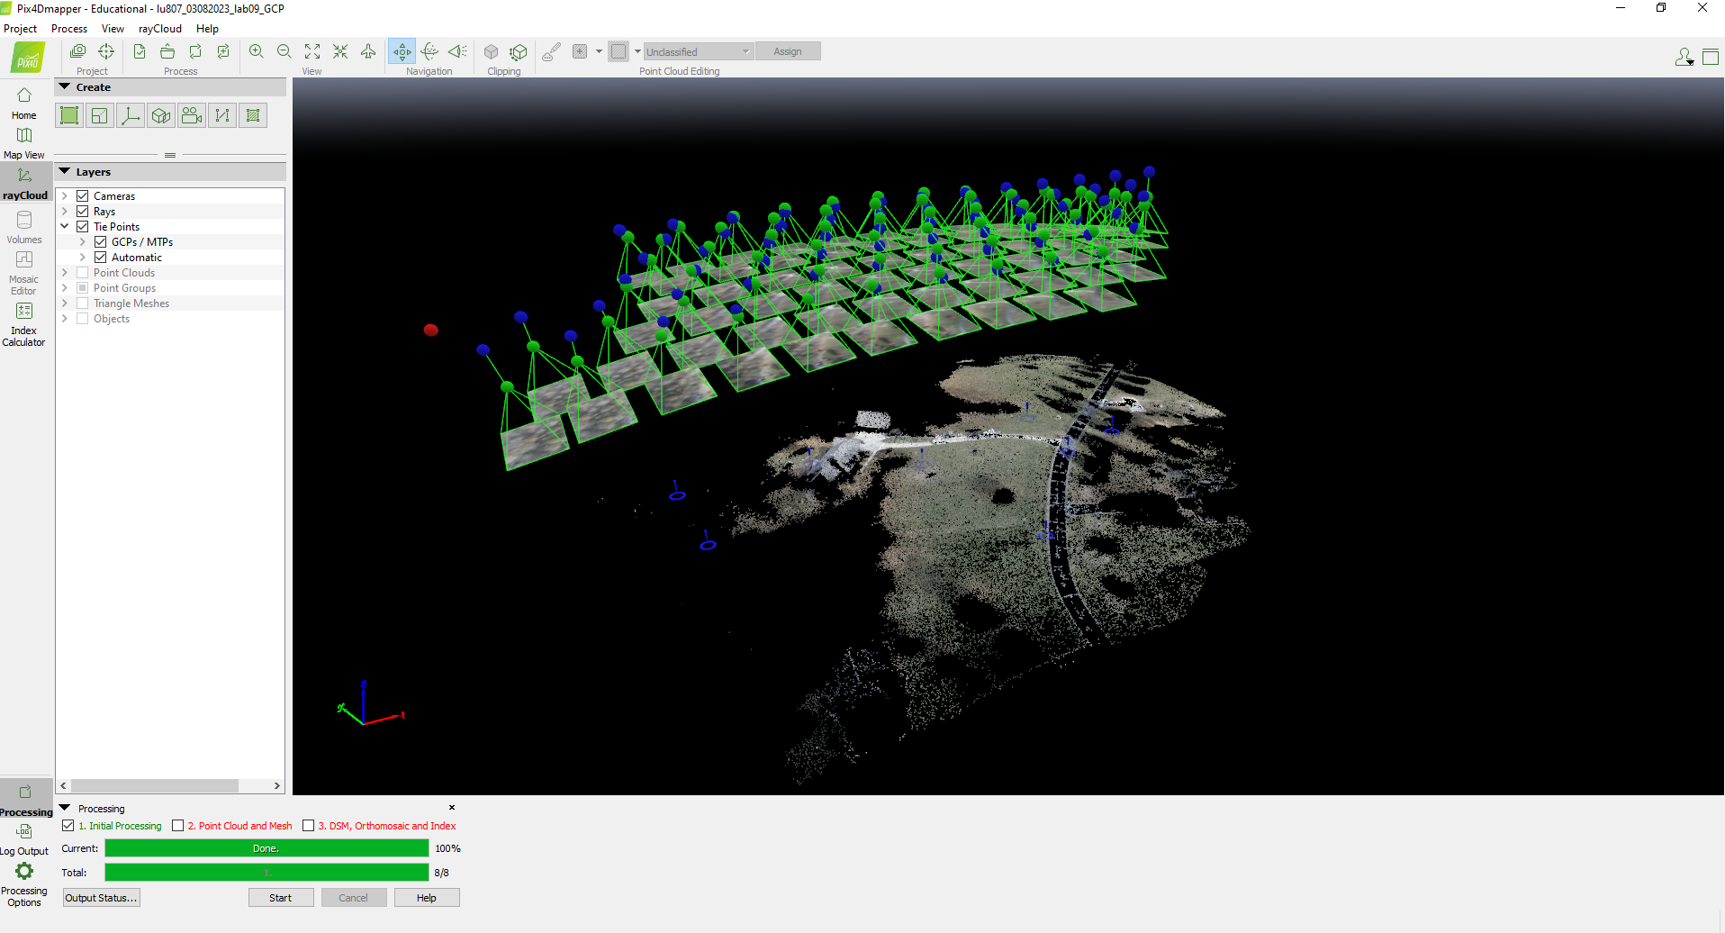Collapse the Layers panel triangle
1725x933 pixels.
[65, 171]
